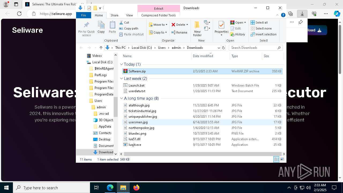The height and width of the screenshot is (193, 343).
Task: Reload the Seliware page in Edge
Action: [19, 14]
